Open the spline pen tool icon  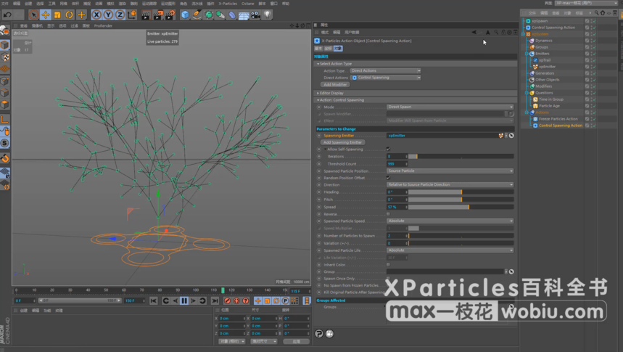coord(197,15)
